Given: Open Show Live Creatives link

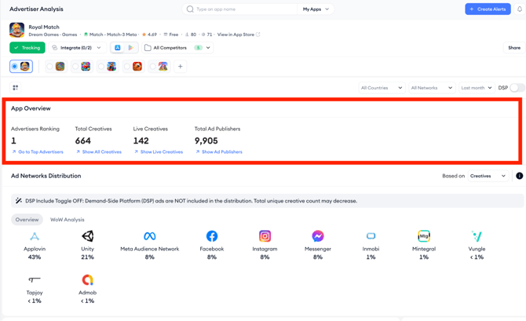Looking at the screenshot, I should (x=159, y=151).
